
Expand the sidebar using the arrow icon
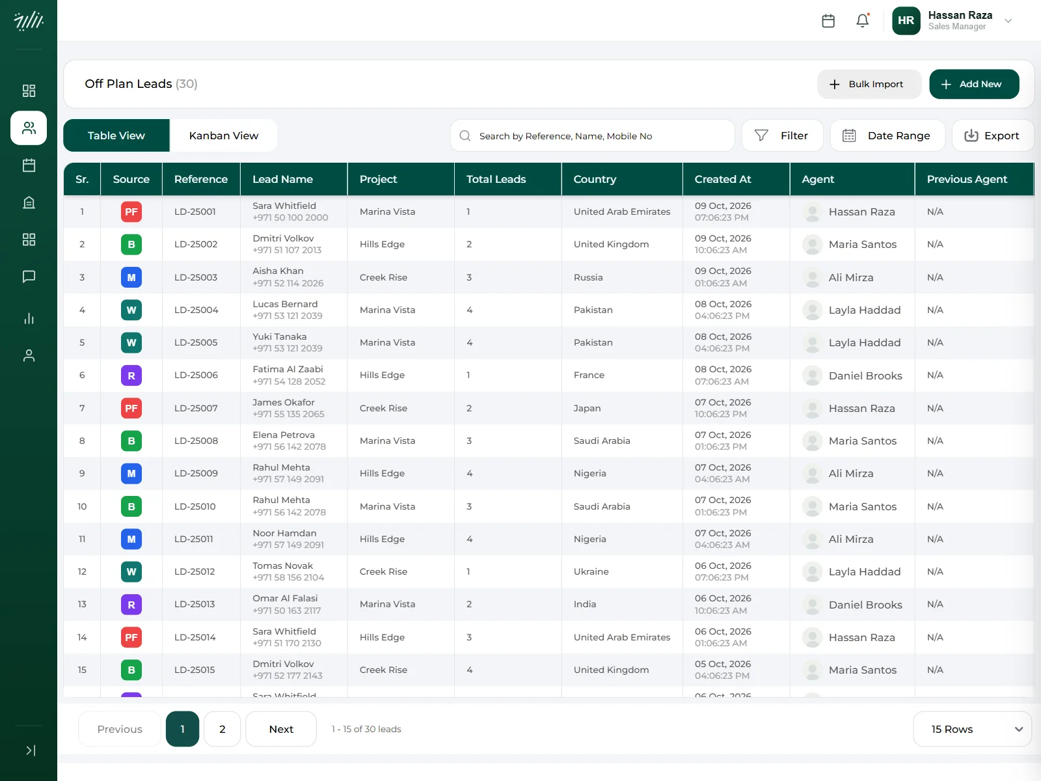click(x=30, y=750)
